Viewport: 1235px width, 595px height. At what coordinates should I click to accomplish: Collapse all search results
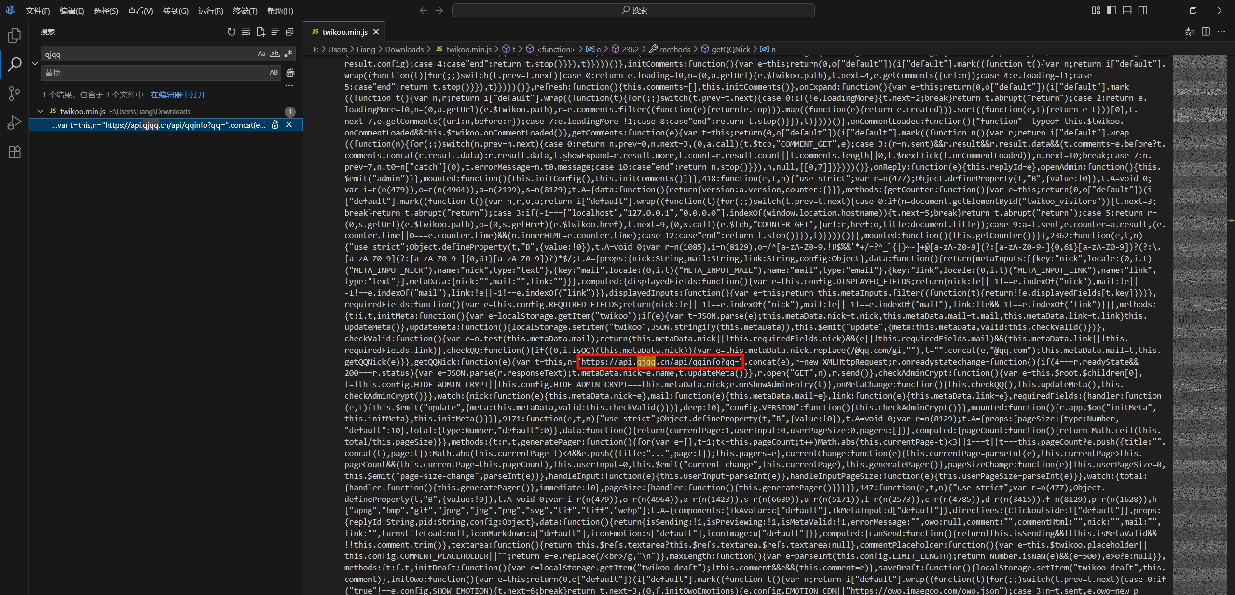pyautogui.click(x=289, y=32)
